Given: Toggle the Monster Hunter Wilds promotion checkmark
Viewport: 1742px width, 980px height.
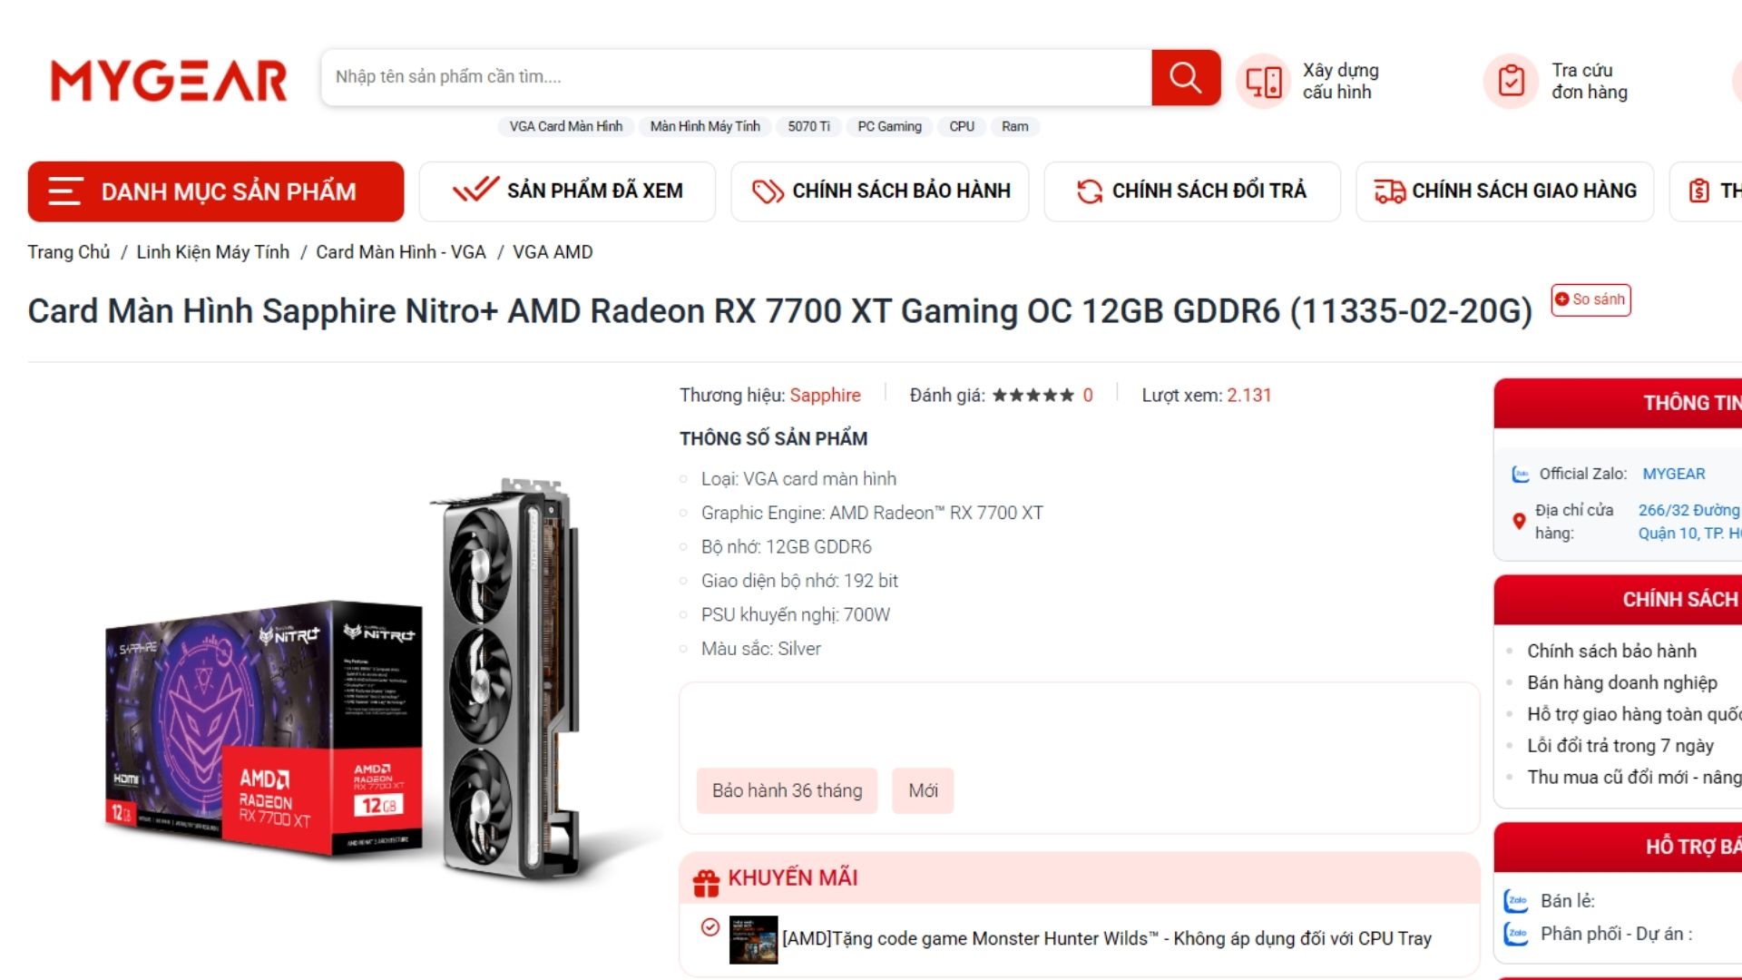Looking at the screenshot, I should (710, 926).
